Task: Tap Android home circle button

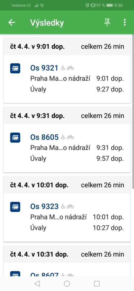Action: click(67, 284)
